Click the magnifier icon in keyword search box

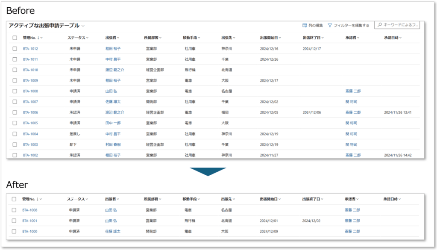point(379,26)
